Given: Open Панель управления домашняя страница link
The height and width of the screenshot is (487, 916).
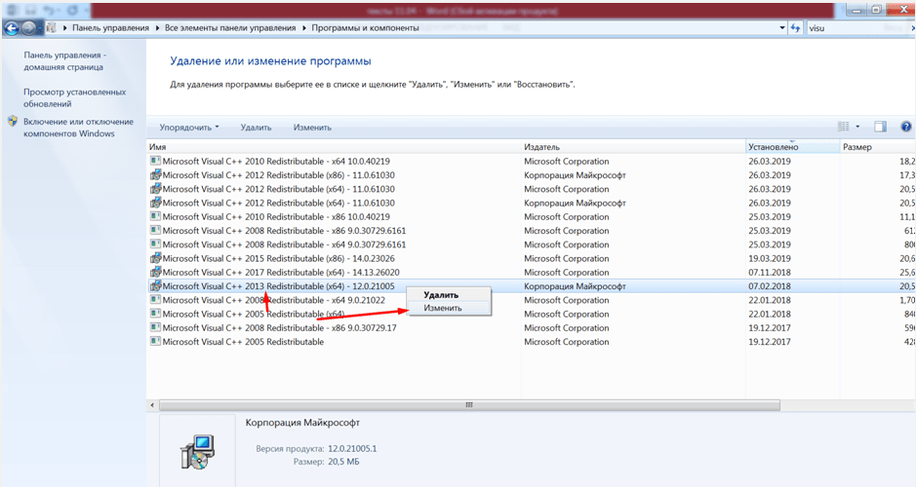Looking at the screenshot, I should [64, 61].
